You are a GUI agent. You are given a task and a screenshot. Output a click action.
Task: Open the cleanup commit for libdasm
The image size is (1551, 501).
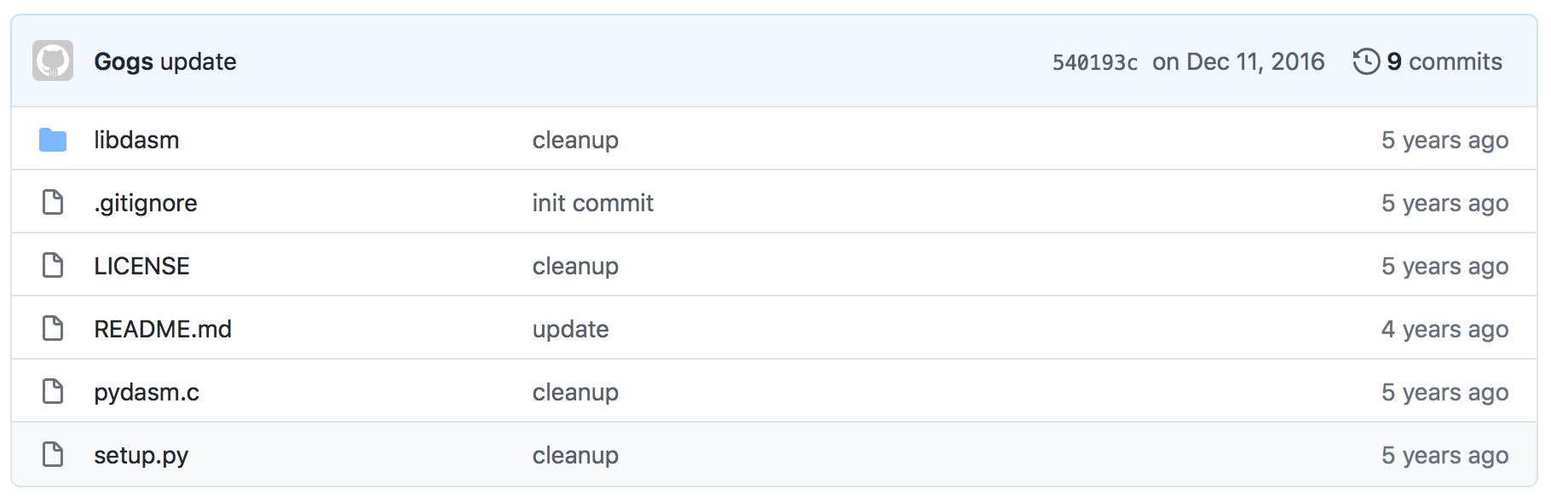[575, 140]
